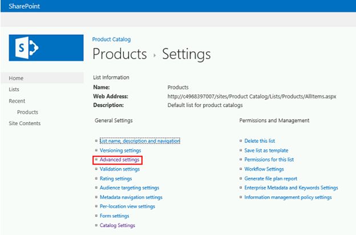Open List name, description and navigation
Screen dimensions: 356x235
140,141
